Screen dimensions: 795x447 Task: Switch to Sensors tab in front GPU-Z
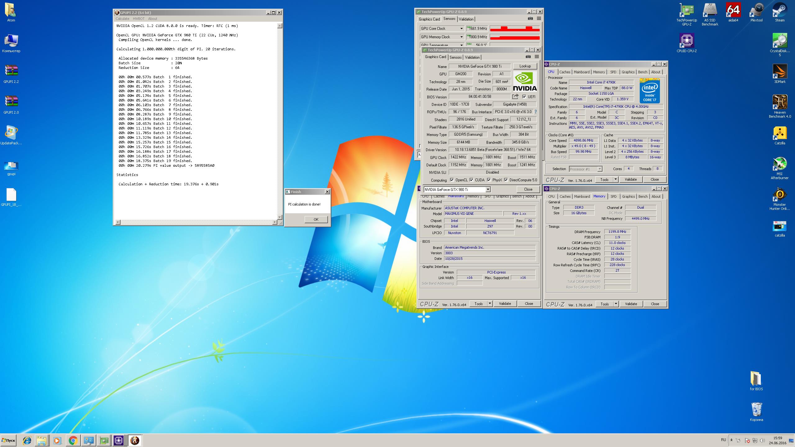[x=456, y=57]
